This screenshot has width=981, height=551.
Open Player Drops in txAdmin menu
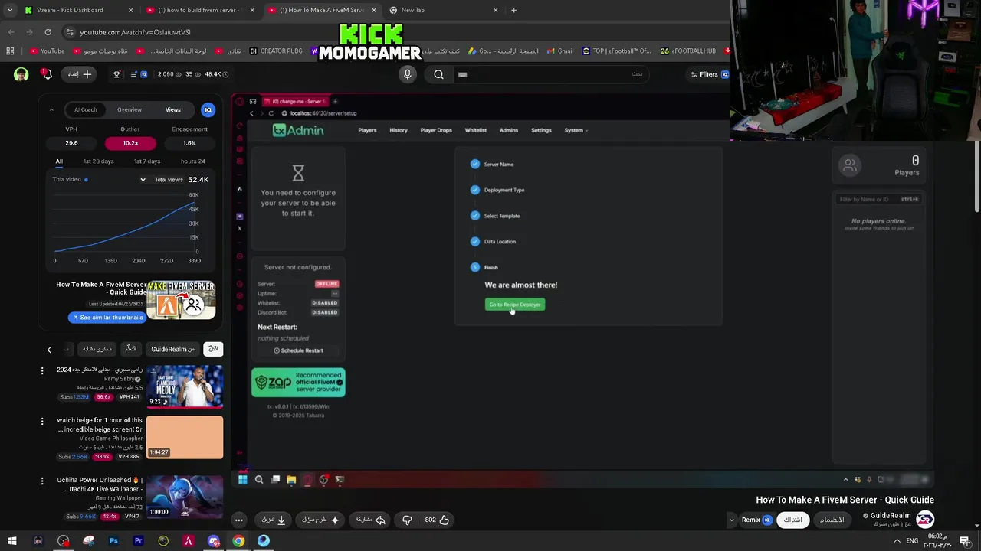(436, 130)
